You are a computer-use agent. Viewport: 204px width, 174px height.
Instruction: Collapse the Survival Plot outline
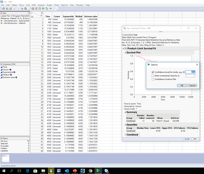pyautogui.click(x=125, y=52)
